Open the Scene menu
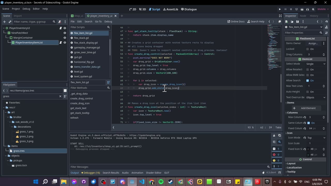 coord(6,9)
